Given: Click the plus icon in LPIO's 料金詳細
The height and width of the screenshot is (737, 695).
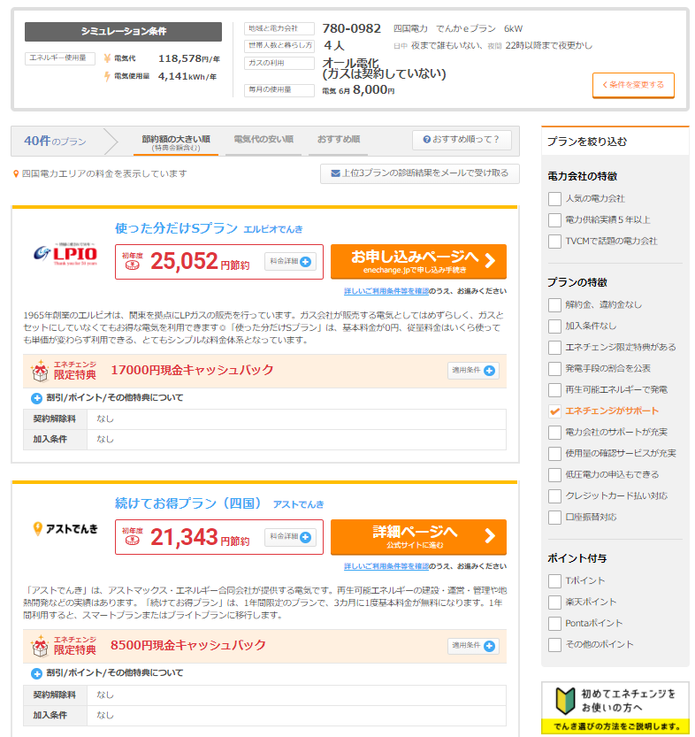Looking at the screenshot, I should (306, 262).
